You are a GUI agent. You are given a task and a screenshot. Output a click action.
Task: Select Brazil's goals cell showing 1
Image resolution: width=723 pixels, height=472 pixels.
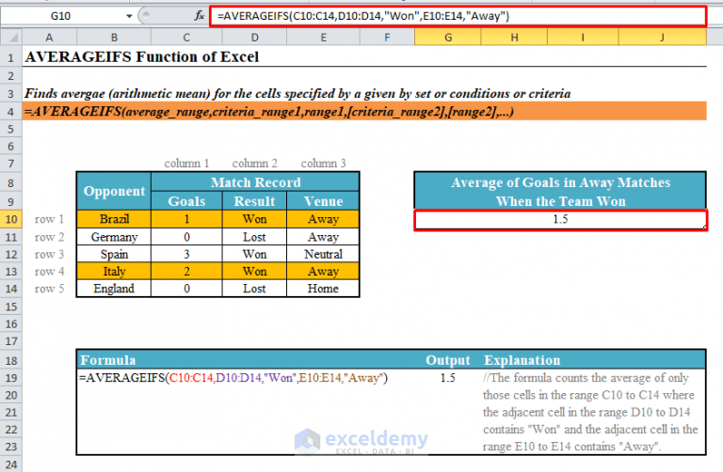click(x=186, y=219)
